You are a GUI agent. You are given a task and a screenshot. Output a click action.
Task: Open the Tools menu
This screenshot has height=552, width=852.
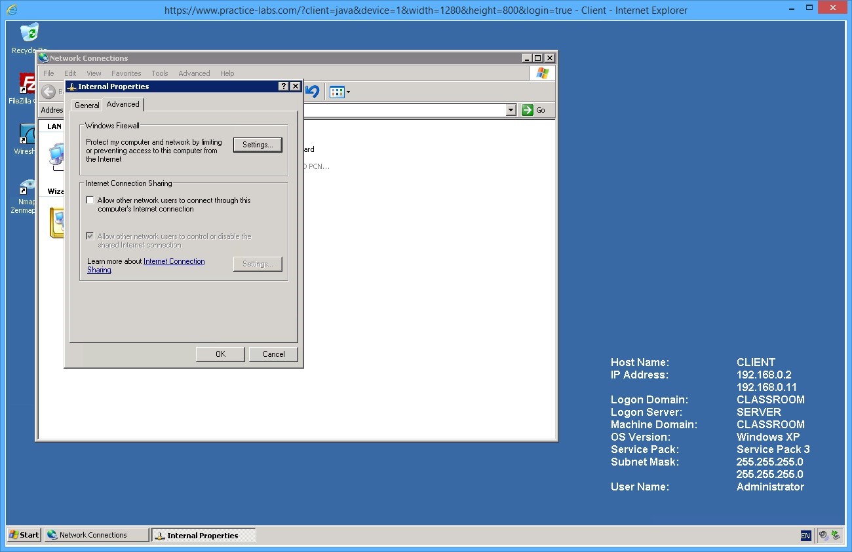(x=160, y=73)
